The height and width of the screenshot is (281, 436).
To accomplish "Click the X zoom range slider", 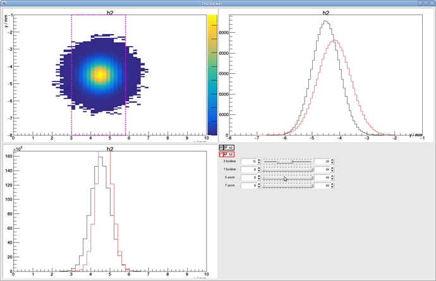I will (x=288, y=178).
